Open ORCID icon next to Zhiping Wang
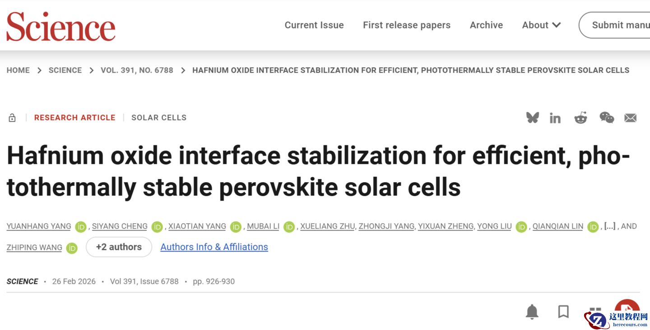 (72, 248)
